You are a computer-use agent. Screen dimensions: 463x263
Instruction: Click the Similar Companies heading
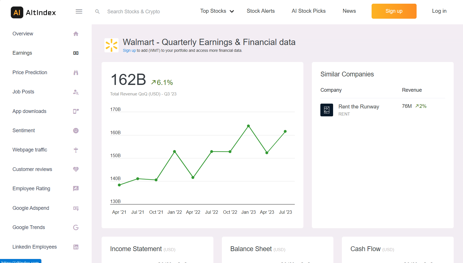(x=347, y=74)
